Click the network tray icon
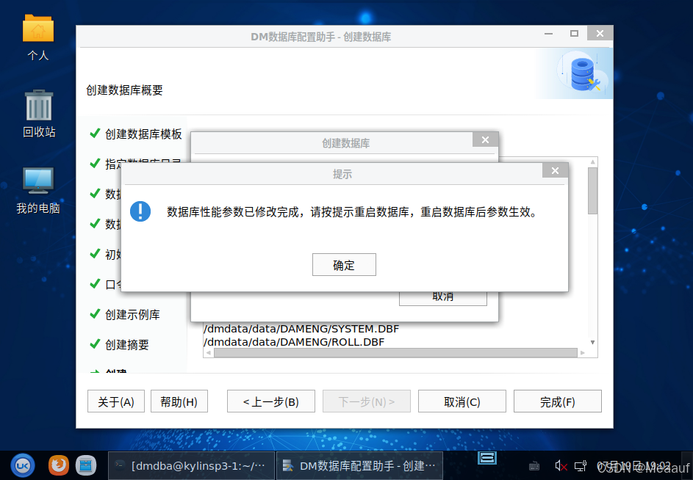The width and height of the screenshot is (693, 480). click(581, 466)
